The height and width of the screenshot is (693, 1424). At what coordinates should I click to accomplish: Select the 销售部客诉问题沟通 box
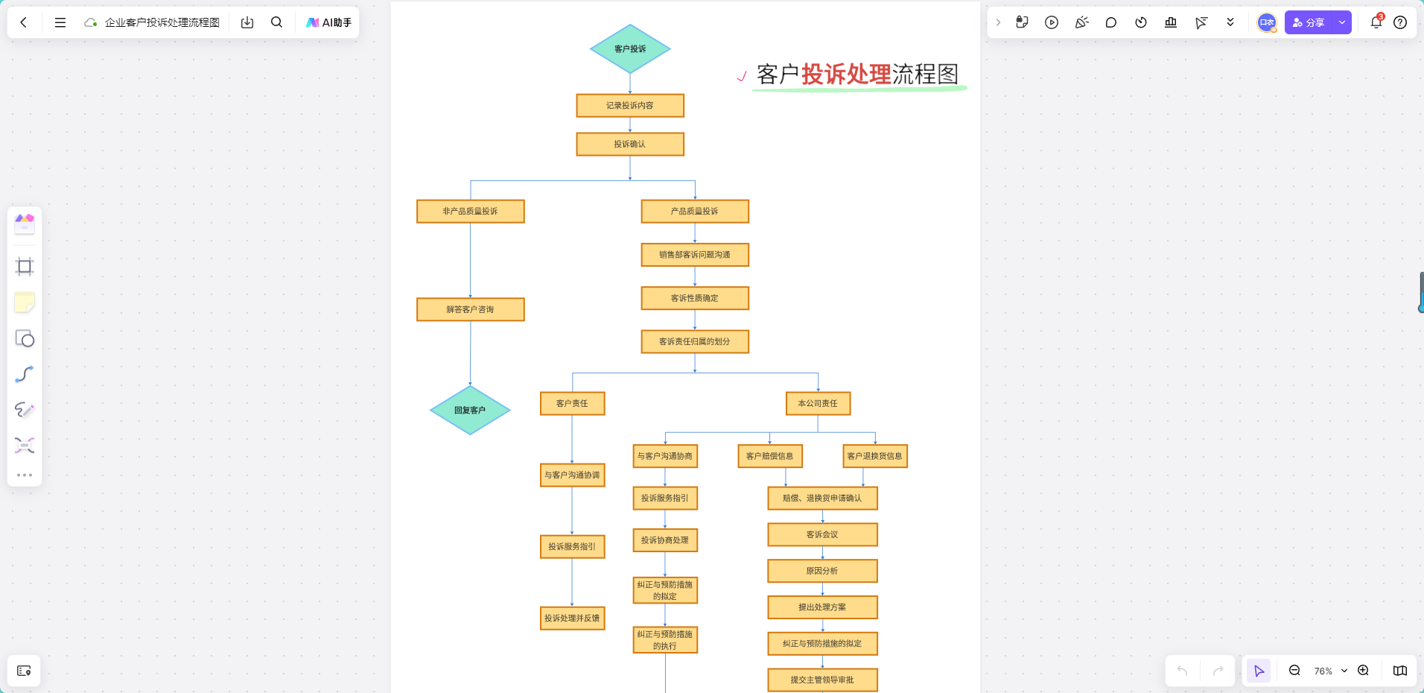tap(695, 255)
